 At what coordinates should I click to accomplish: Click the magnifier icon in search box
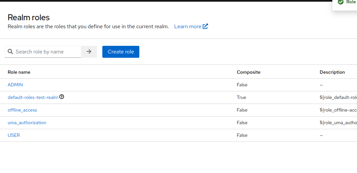tap(10, 52)
